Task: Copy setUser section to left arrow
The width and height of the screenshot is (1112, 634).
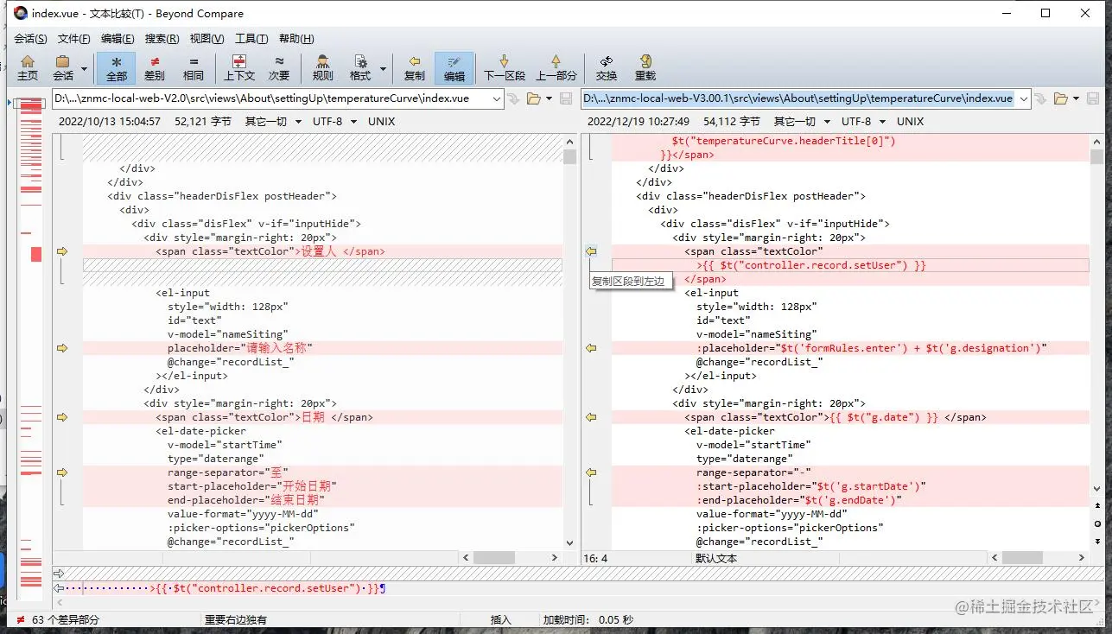Action: pos(591,251)
